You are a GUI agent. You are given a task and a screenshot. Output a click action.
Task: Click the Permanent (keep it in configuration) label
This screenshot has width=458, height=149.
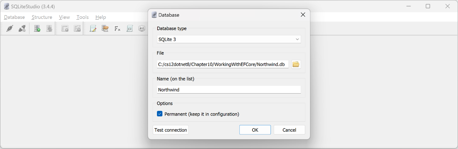pyautogui.click(x=202, y=114)
